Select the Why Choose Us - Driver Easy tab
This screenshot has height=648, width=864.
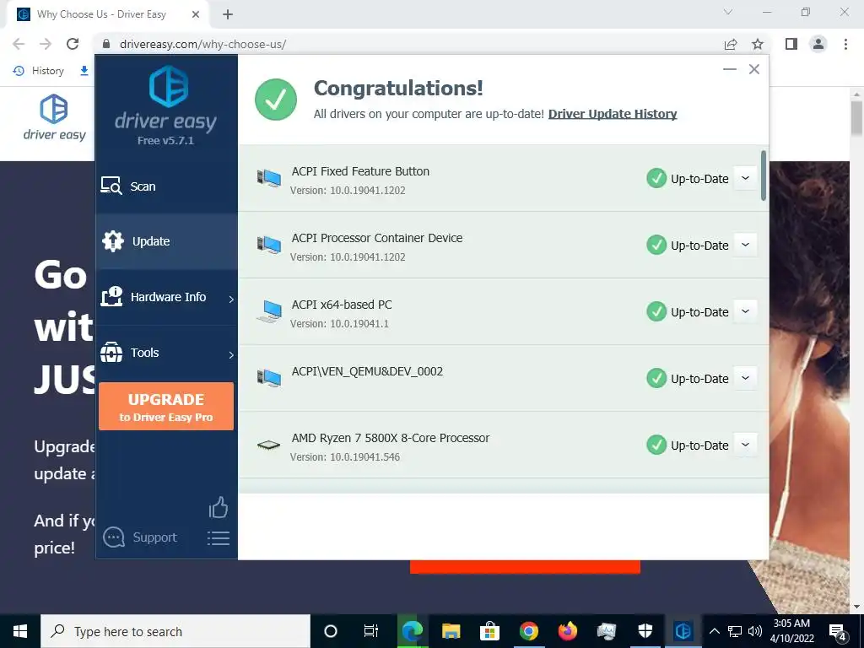[108, 14]
